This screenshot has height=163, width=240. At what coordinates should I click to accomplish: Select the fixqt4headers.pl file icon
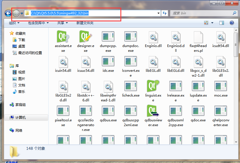click(x=198, y=37)
